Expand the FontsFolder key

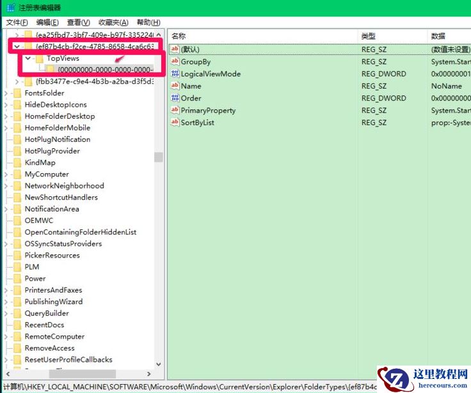[6, 93]
